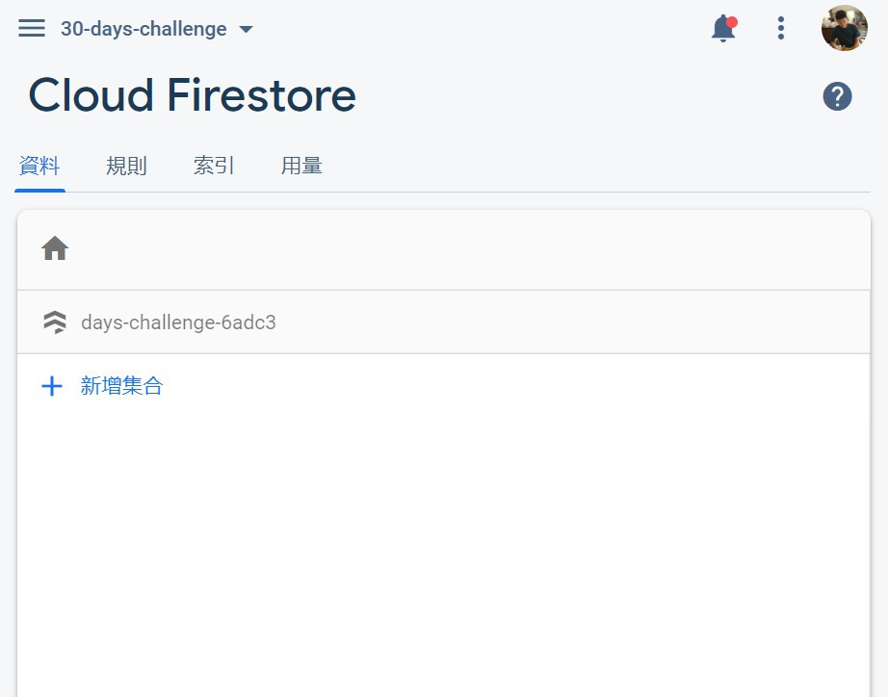Click the plus icon beside 新增集合
The width and height of the screenshot is (888, 697).
coord(52,386)
